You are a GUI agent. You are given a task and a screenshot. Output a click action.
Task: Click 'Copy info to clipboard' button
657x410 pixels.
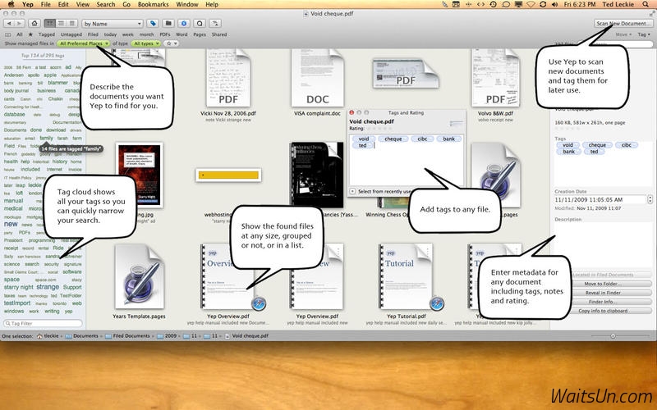[603, 311]
